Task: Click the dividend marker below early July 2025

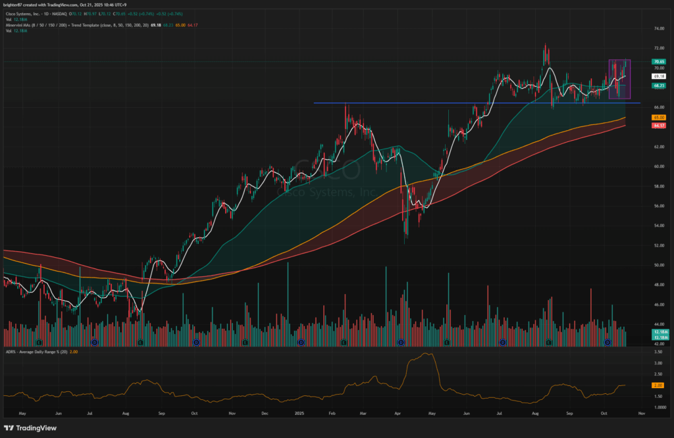Action: (503, 343)
